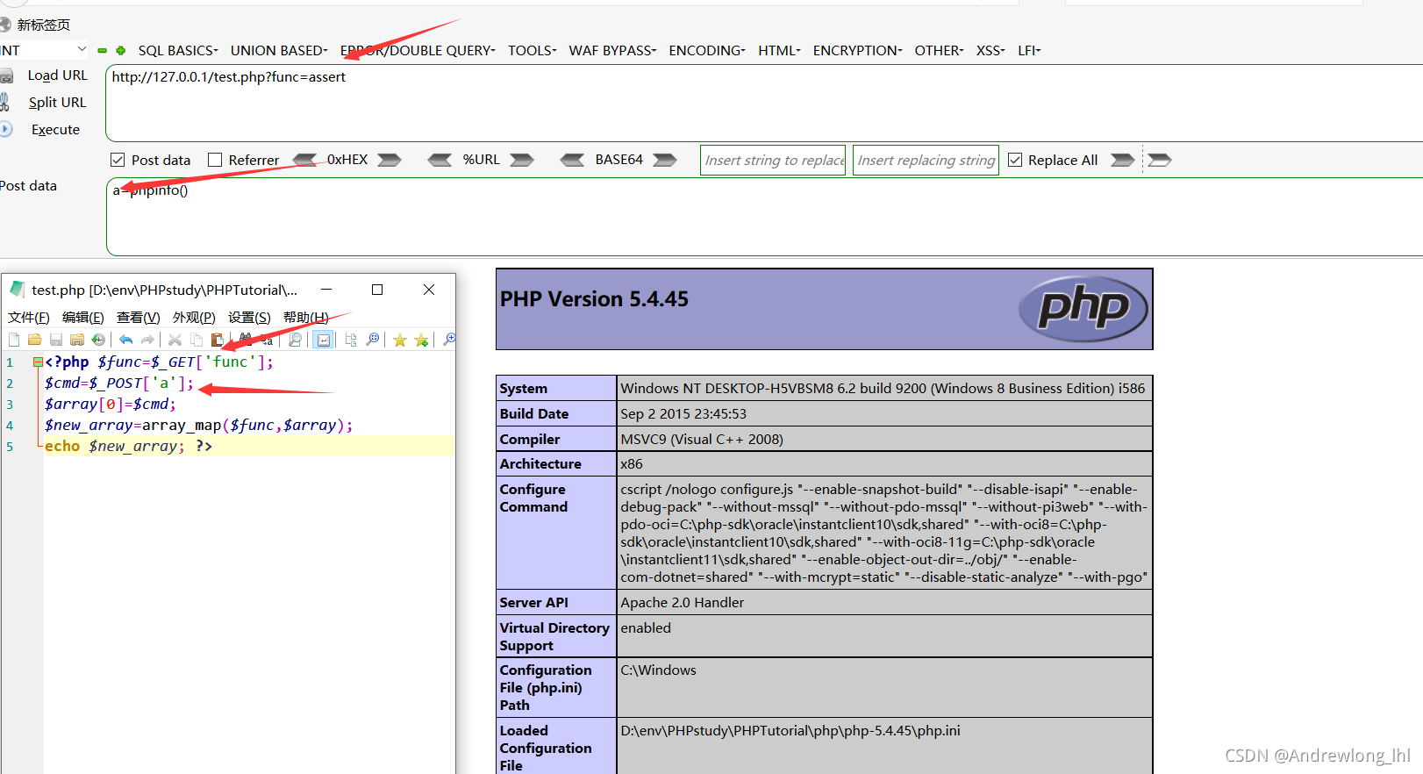This screenshot has height=774, width=1423.
Task: Open the 查看(V) menu in the editor
Action: tap(139, 318)
